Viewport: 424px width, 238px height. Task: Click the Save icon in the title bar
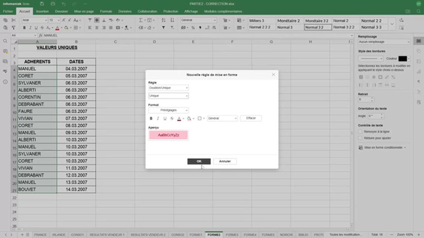click(42, 4)
